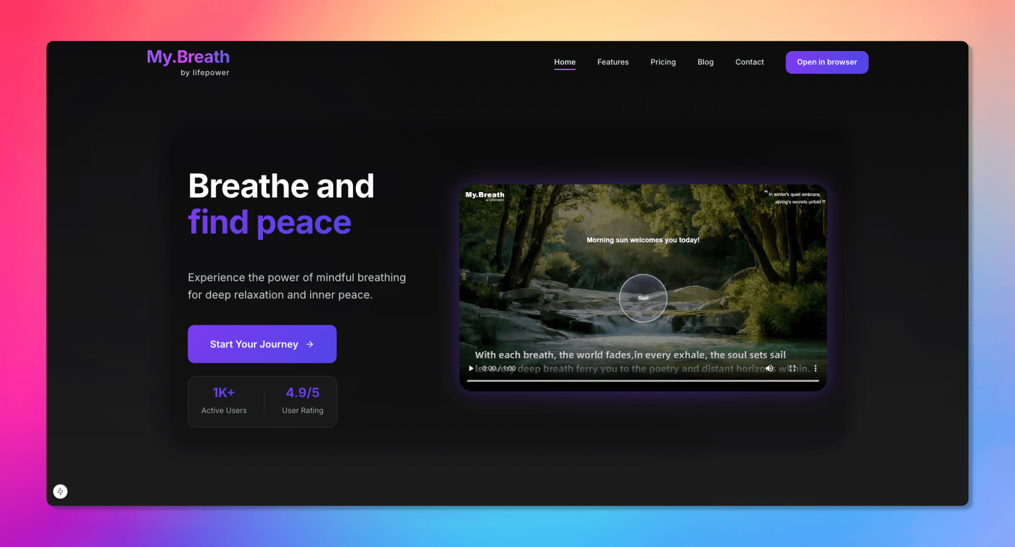
Task: Click the by lifepower subtitle text
Action: pyautogui.click(x=205, y=73)
